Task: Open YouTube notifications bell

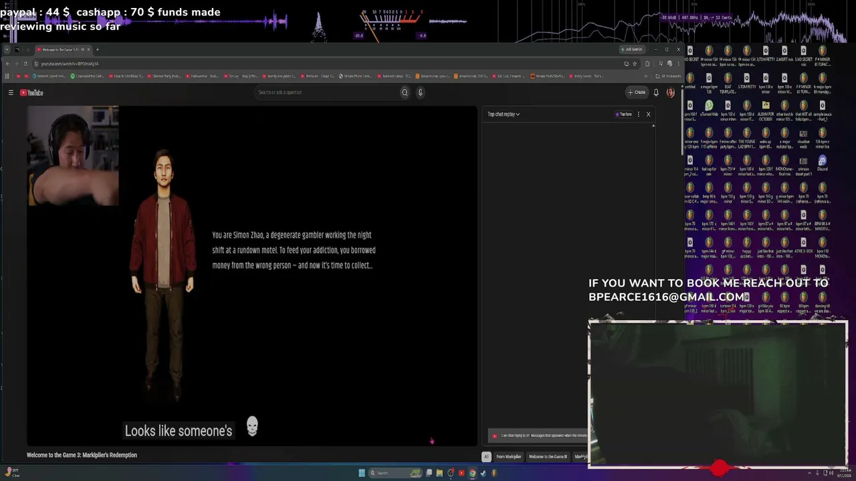Action: [656, 93]
